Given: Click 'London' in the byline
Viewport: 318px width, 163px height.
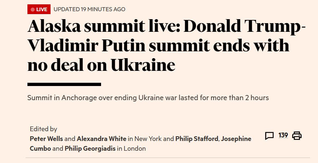Looking at the screenshot, I should tap(135, 149).
